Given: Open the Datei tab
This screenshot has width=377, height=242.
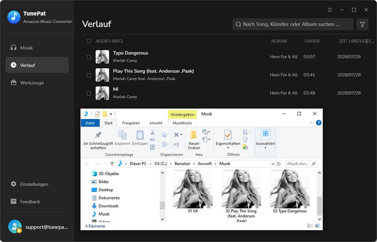Looking at the screenshot, I should tap(90, 123).
